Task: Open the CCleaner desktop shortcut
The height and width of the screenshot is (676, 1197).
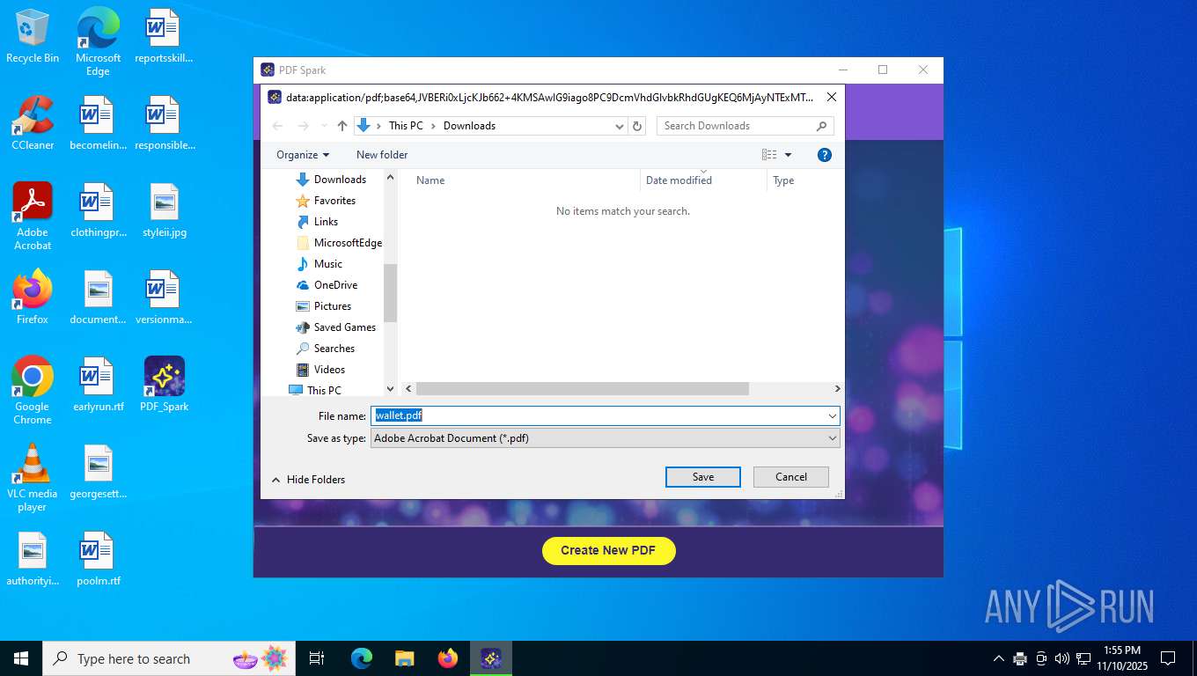Action: (x=33, y=122)
